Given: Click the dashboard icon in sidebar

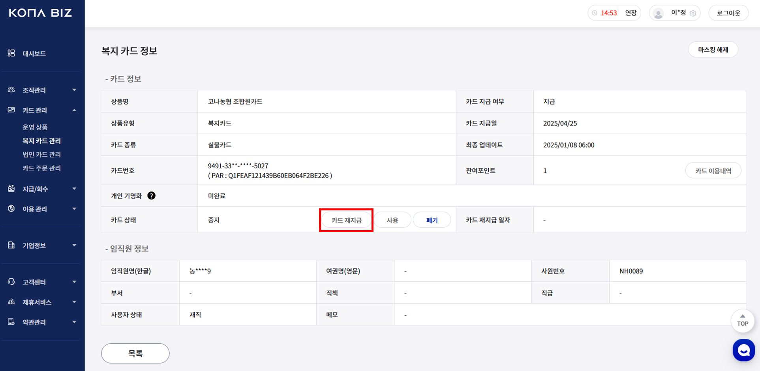Looking at the screenshot, I should (x=11, y=53).
